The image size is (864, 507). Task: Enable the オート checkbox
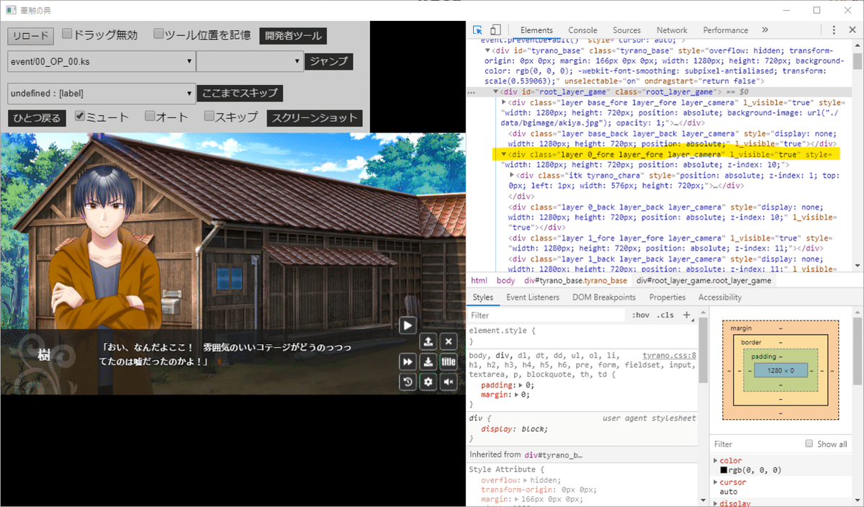(x=150, y=116)
